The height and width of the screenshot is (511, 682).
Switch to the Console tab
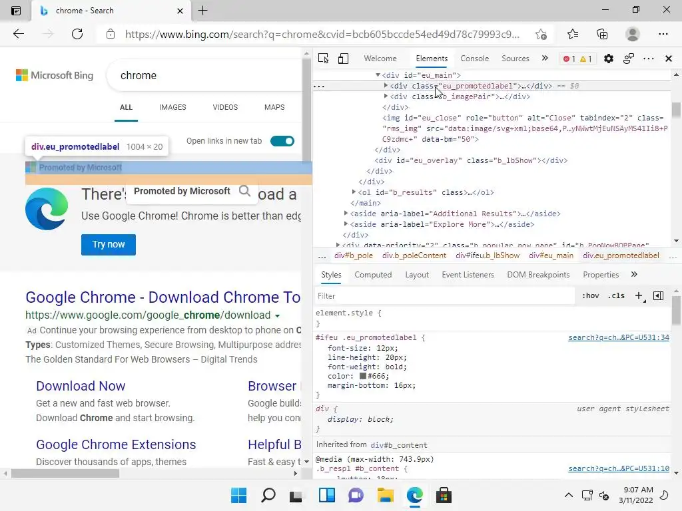pyautogui.click(x=474, y=59)
